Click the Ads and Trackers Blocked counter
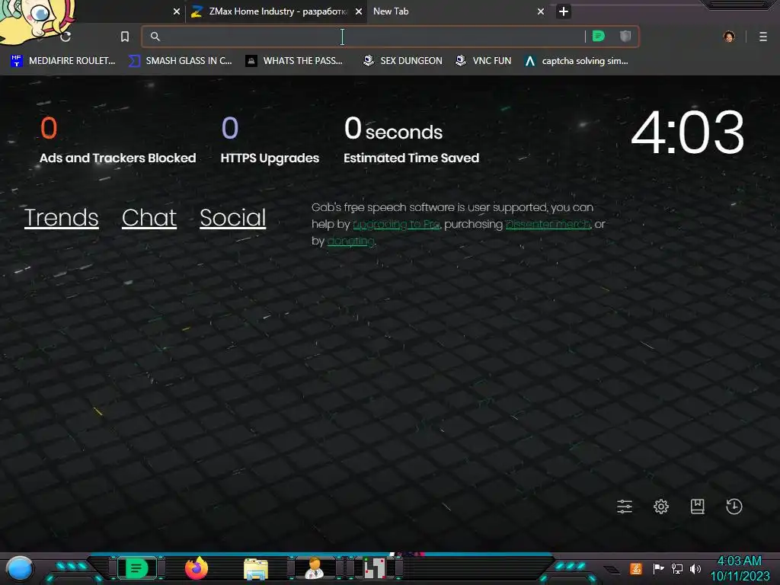This screenshot has width=780, height=585. [118, 140]
